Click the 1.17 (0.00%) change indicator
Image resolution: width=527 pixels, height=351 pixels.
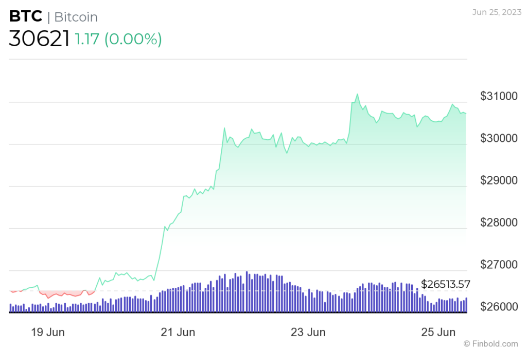(118, 39)
